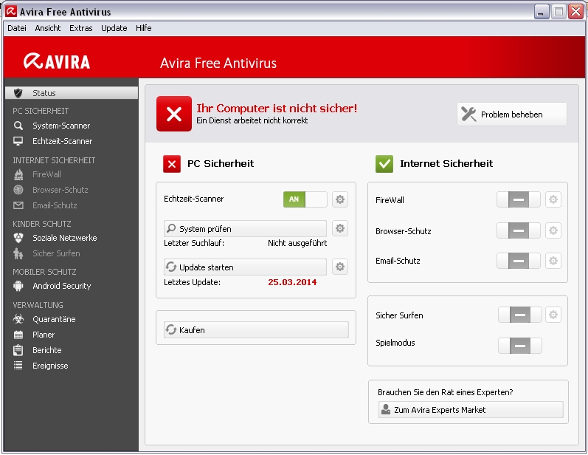The width and height of the screenshot is (588, 455).
Task: Select Soziale Netzwerke label in sidebar
Action: coord(64,238)
